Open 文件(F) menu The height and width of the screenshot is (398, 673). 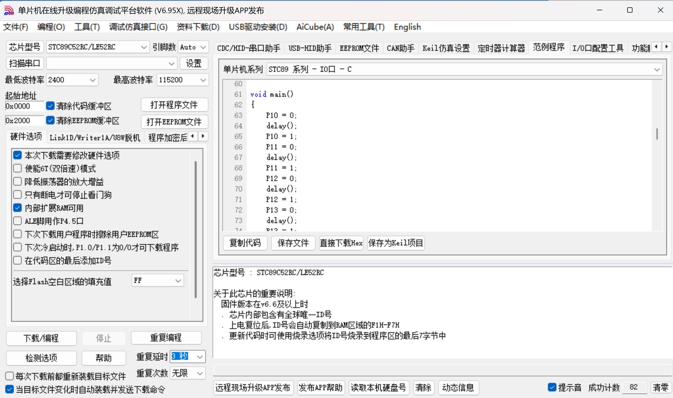[x=16, y=27]
